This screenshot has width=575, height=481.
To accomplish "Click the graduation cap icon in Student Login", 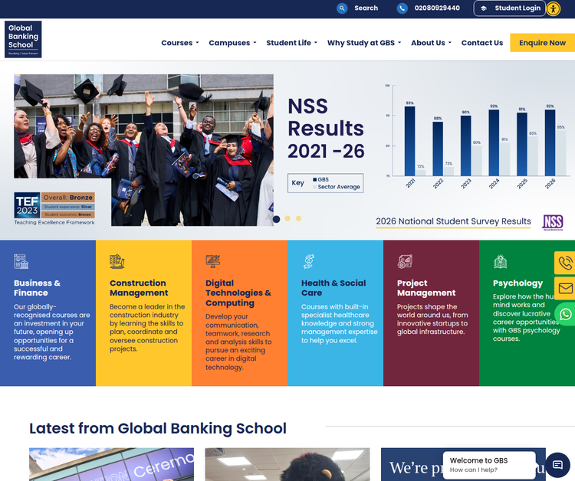I will [x=484, y=8].
